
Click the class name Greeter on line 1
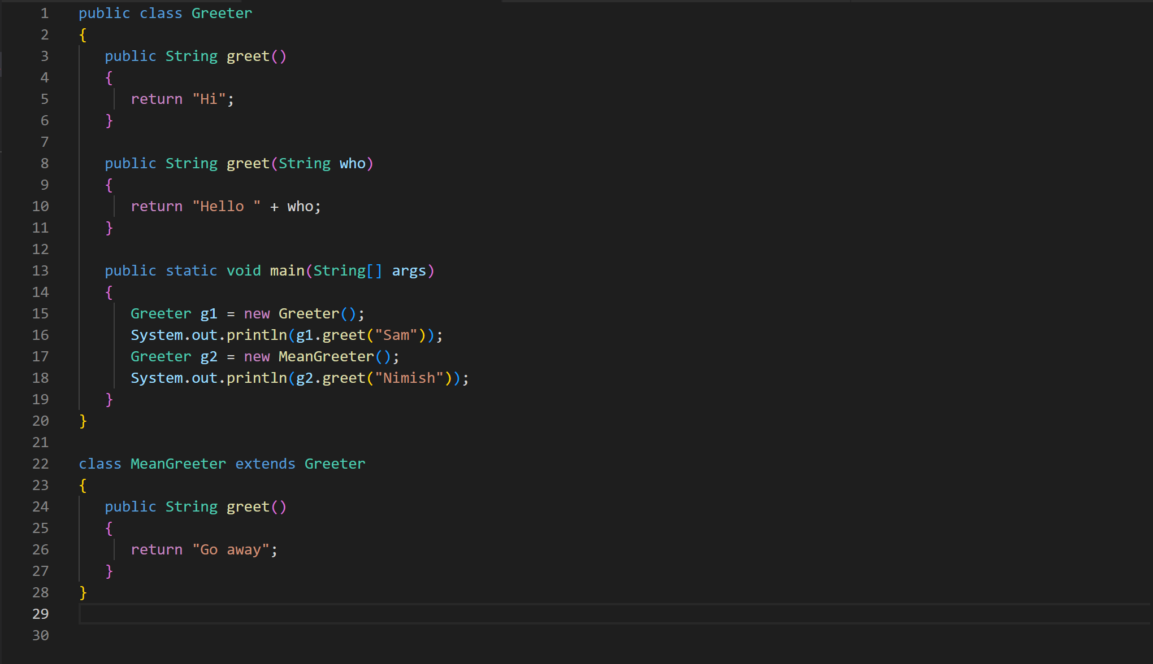point(222,14)
